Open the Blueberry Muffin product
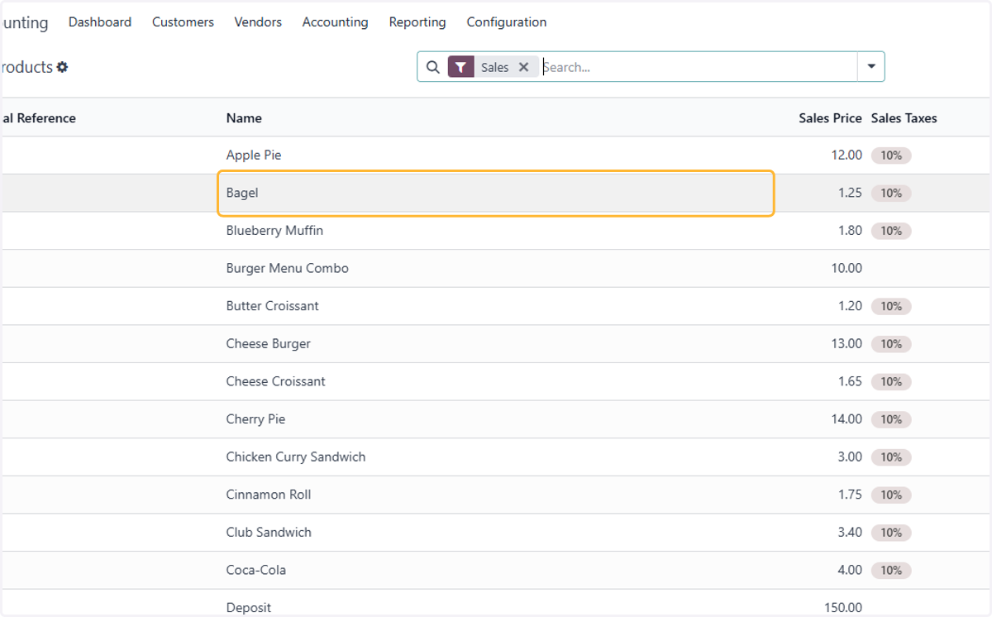The image size is (992, 617). coord(274,231)
